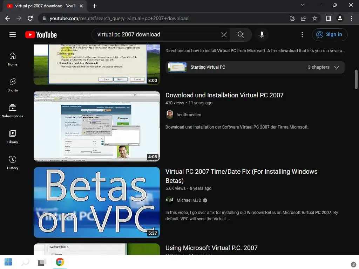Click the 410 views 11 years ago text
This screenshot has width=359, height=269.
(x=189, y=103)
